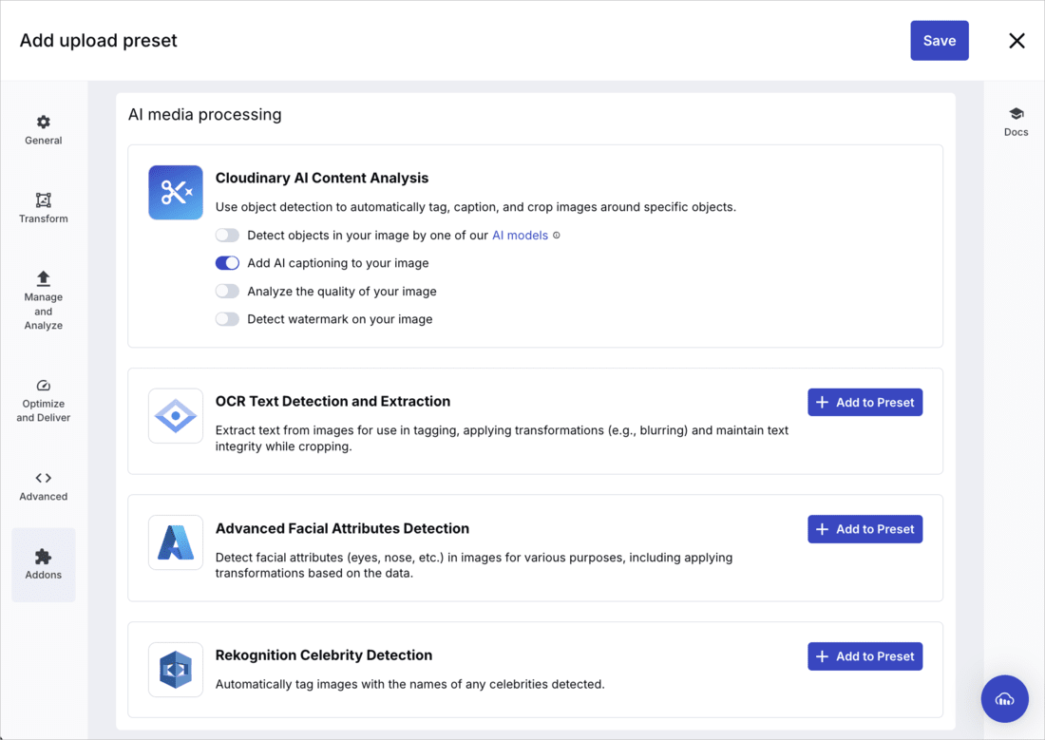The width and height of the screenshot is (1045, 740).
Task: Open the Manage and Analyze tab label
Action: 44,312
